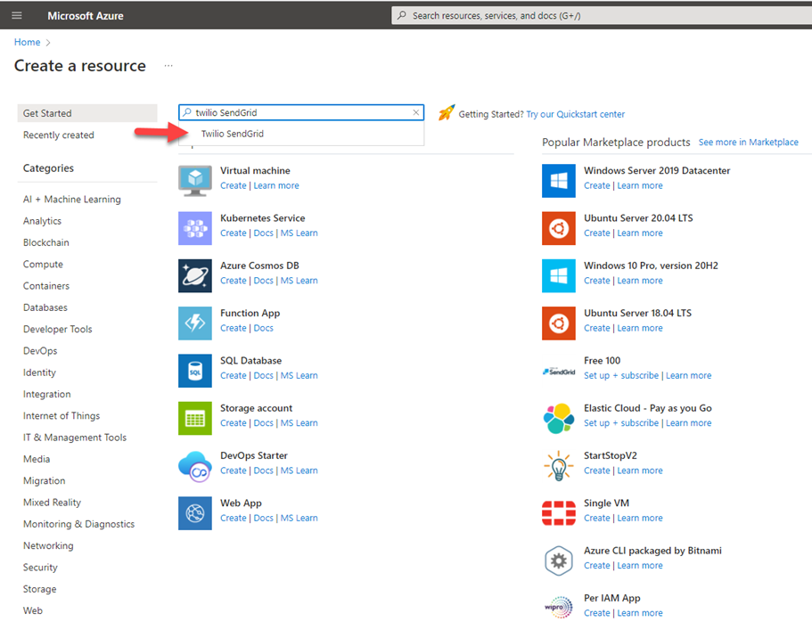The height and width of the screenshot is (630, 812).
Task: Click Windows Server 2019 Datacenter icon
Action: [x=558, y=181]
